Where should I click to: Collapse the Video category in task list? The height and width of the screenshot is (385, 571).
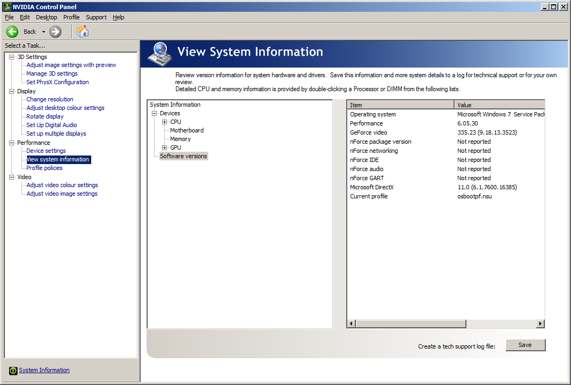point(12,177)
